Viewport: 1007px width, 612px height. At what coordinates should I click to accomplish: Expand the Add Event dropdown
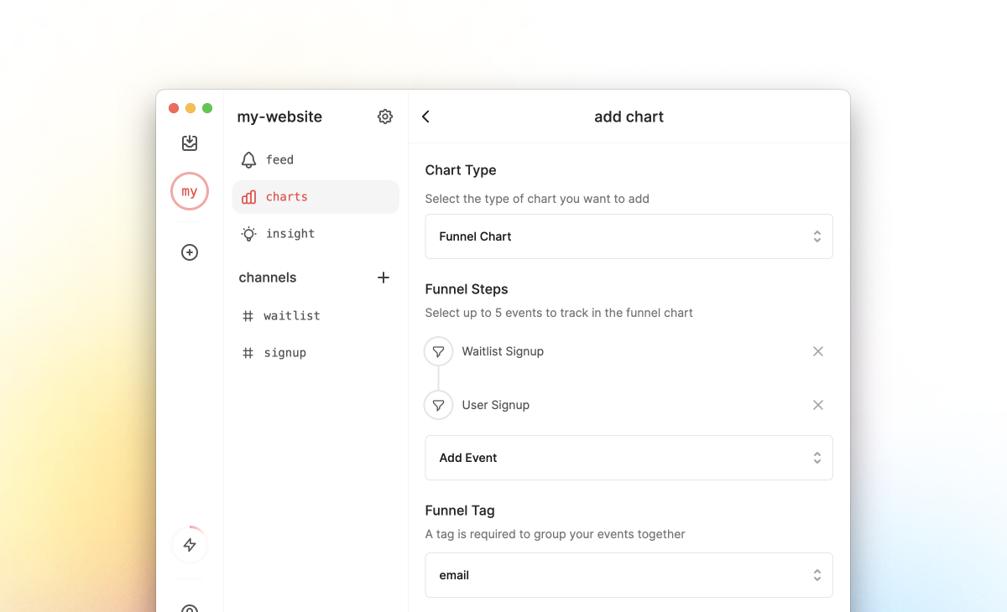(629, 458)
